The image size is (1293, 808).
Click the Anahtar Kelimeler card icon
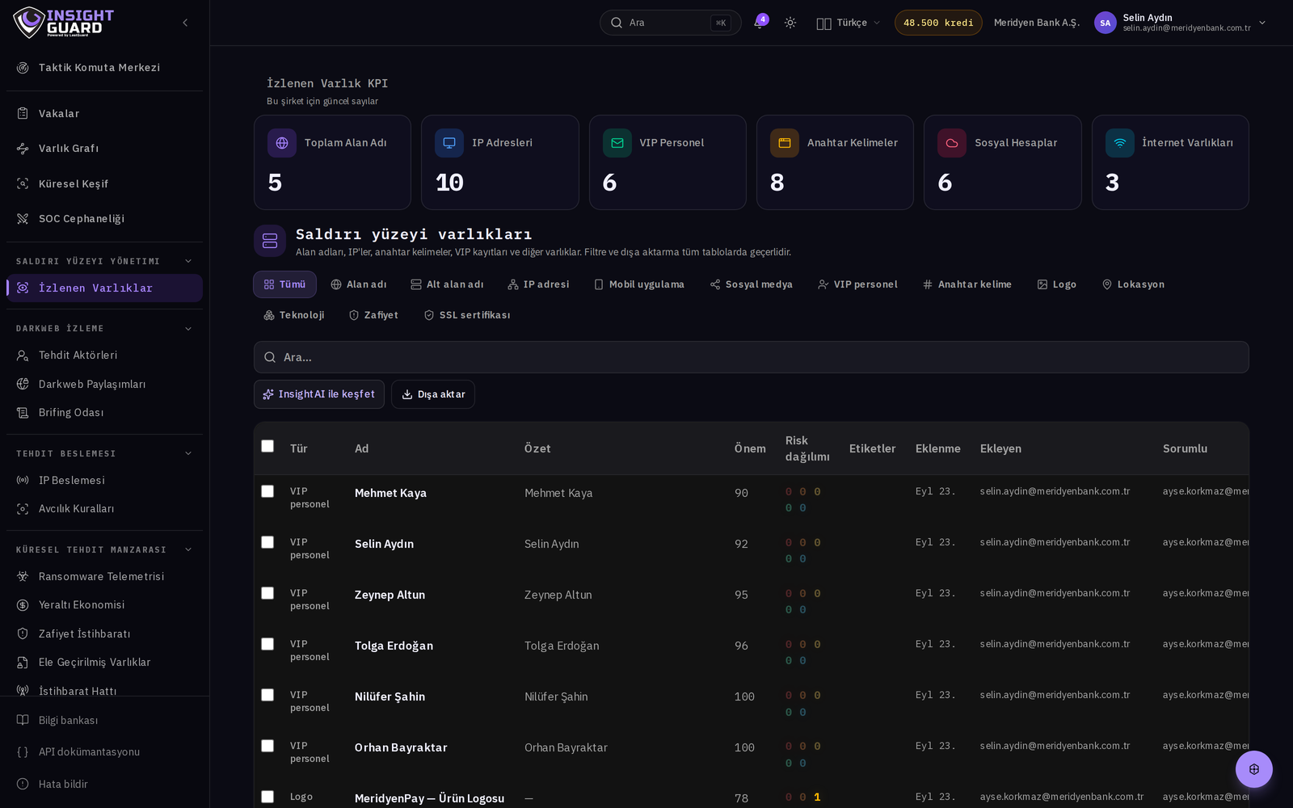coord(785,143)
